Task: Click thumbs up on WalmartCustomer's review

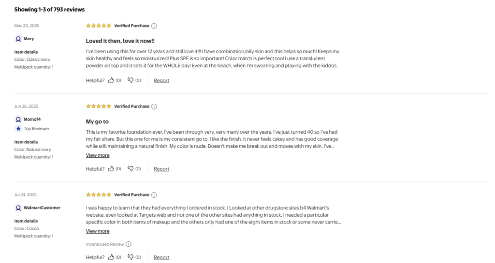Action: point(111,257)
